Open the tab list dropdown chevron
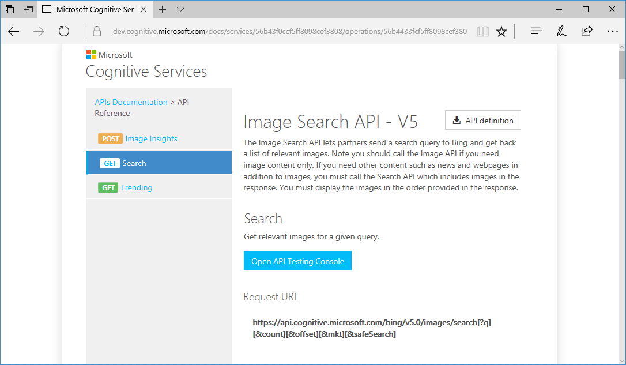Image resolution: width=626 pixels, height=365 pixels. click(181, 9)
